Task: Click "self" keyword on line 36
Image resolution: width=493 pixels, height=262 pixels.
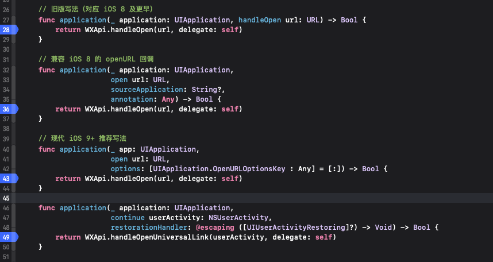Action: (230, 109)
